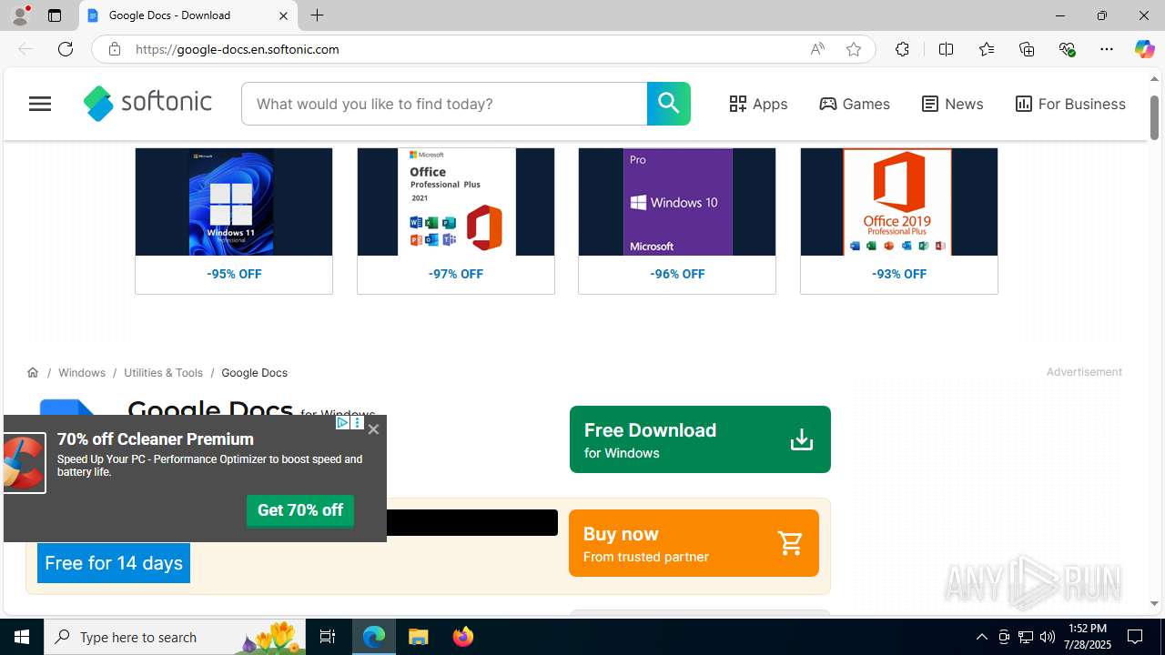
Task: Open Browser essentials icon
Action: (1067, 49)
